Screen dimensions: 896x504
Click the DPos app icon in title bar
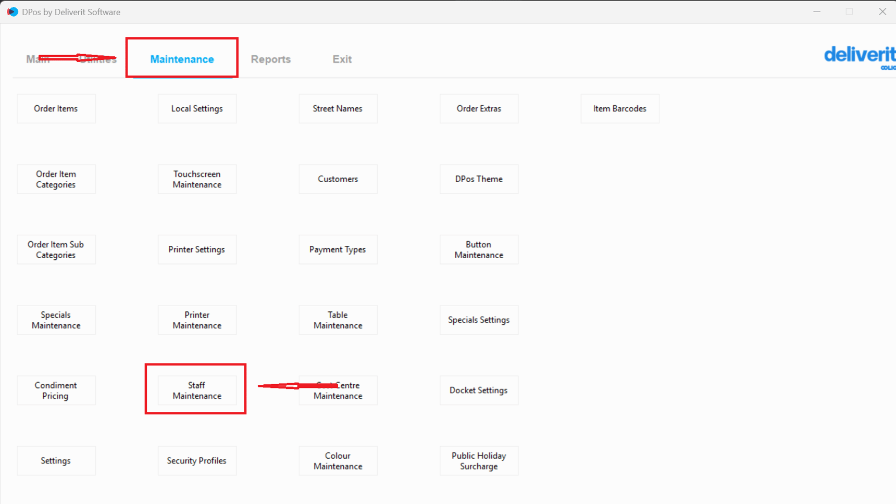12,11
